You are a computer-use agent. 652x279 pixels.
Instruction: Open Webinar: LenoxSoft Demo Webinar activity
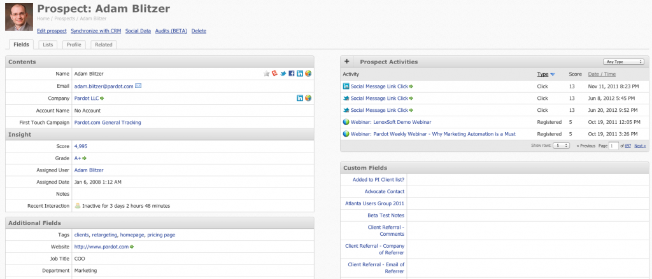[x=391, y=122]
